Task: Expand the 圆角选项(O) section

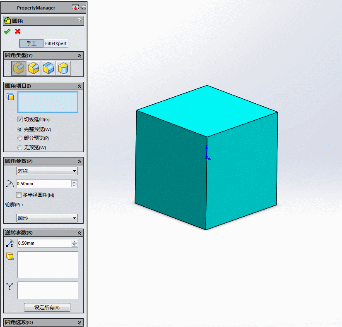Action: click(x=79, y=322)
